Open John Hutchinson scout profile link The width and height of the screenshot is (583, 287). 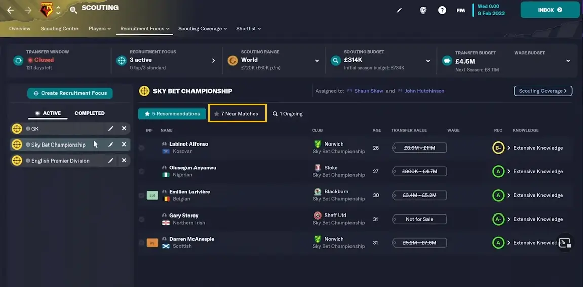[424, 91]
